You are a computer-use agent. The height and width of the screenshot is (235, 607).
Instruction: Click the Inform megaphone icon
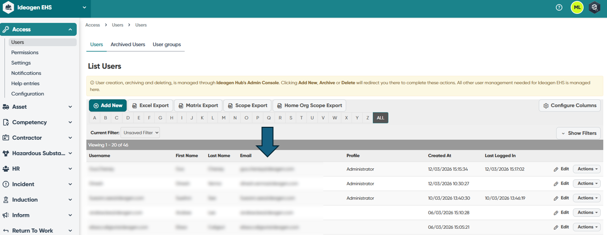click(x=6, y=215)
